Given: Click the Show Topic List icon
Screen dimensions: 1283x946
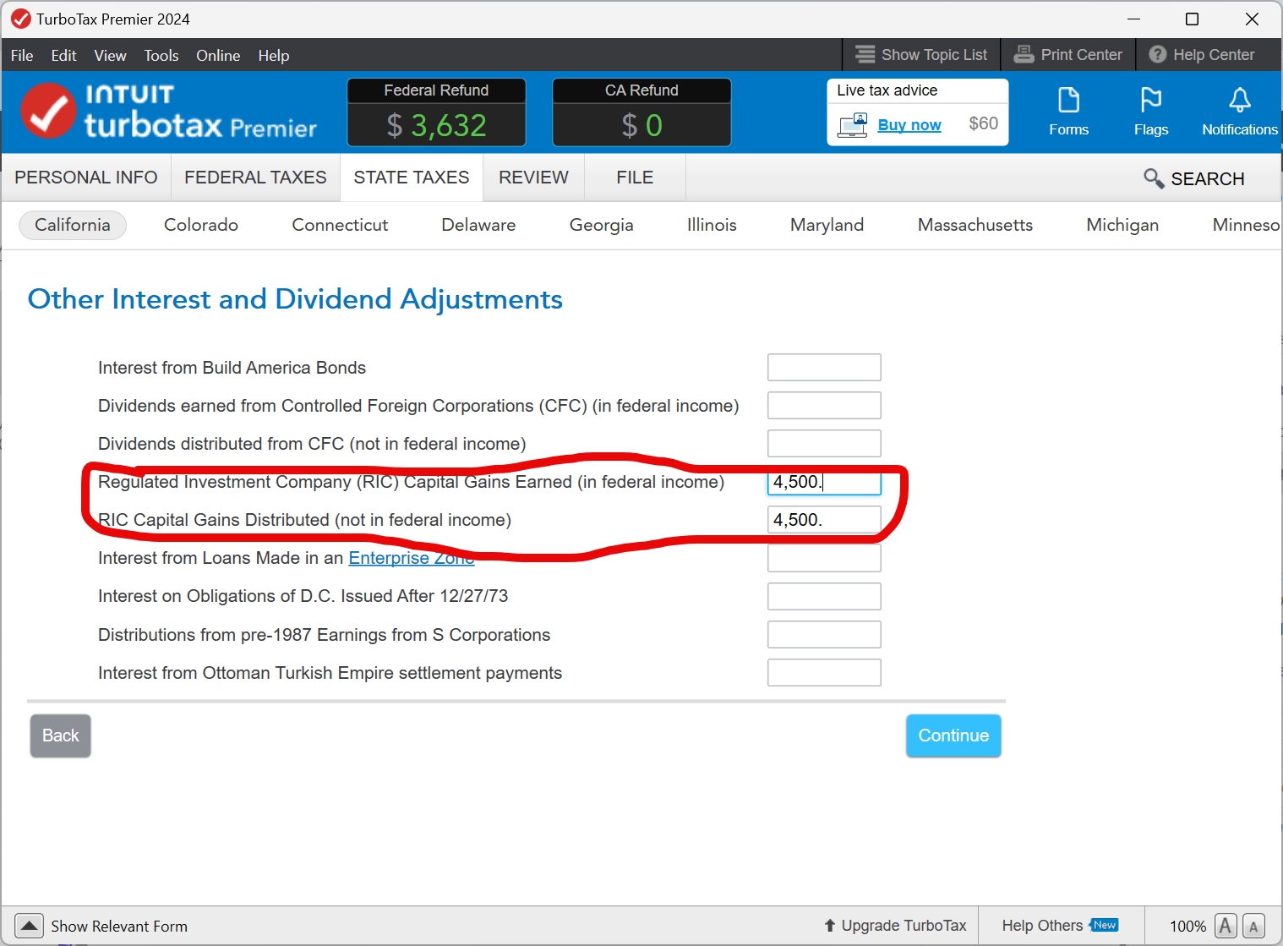Looking at the screenshot, I should coord(865,54).
